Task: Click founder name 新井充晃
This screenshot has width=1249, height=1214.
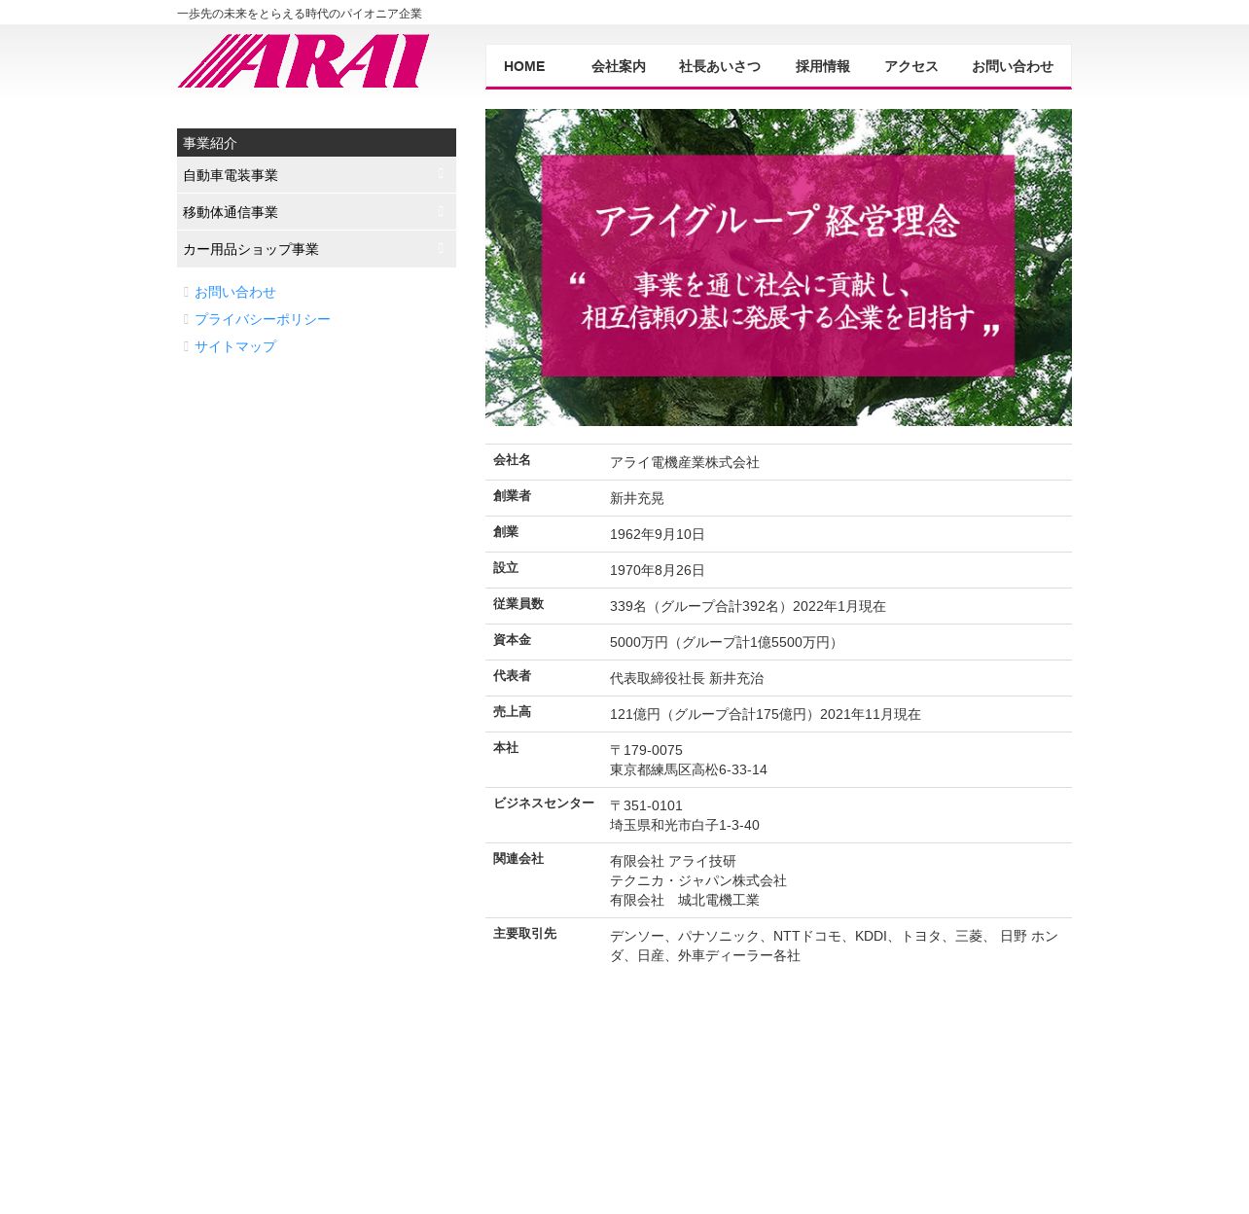Action: tap(637, 499)
